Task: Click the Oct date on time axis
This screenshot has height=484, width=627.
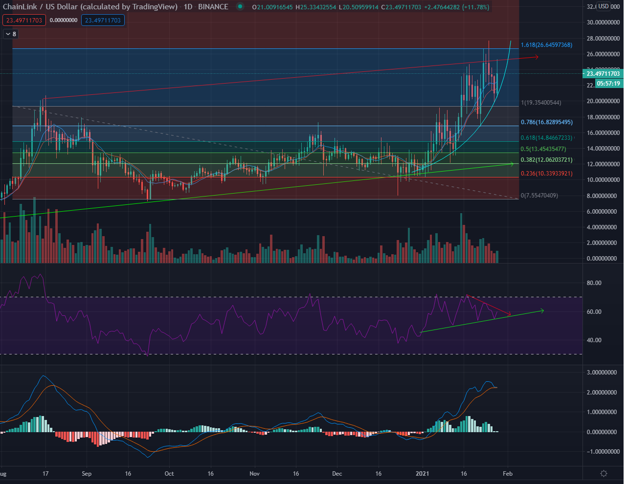Action: pyautogui.click(x=169, y=474)
